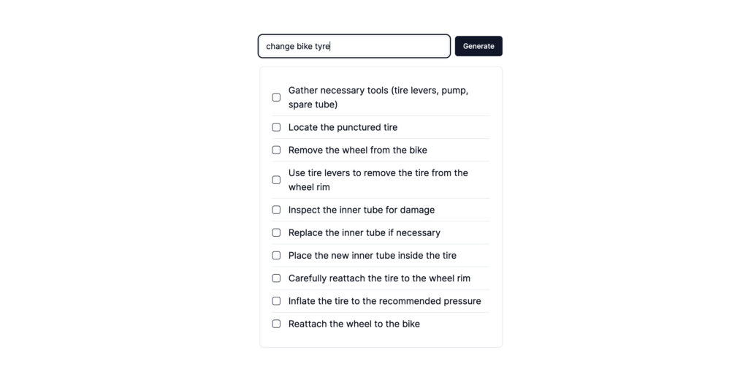Click 'Carefully reattach the tire to the wheel rim' text

click(379, 278)
